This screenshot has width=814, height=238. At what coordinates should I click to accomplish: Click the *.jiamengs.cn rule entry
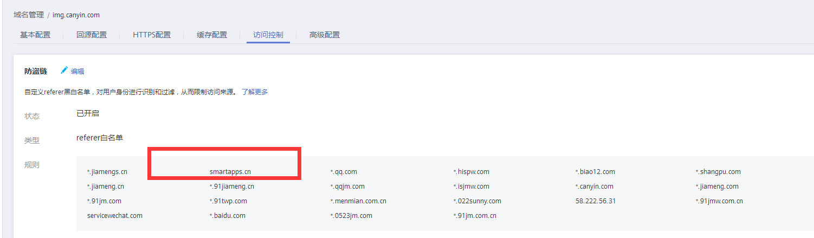[x=107, y=172]
